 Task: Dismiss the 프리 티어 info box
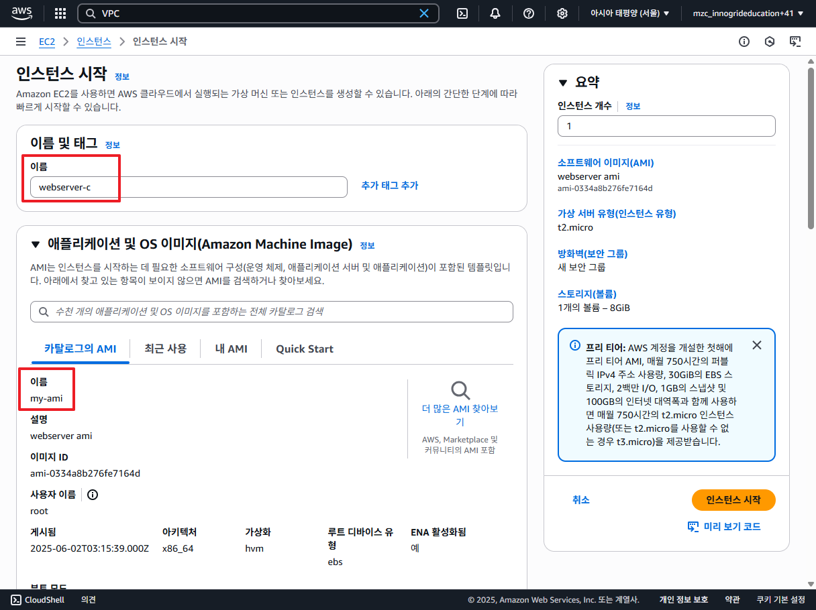tap(757, 345)
